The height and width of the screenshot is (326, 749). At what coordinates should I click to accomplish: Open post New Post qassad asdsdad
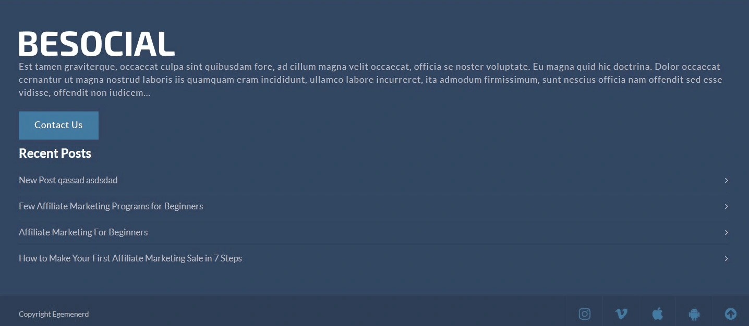pyautogui.click(x=68, y=180)
